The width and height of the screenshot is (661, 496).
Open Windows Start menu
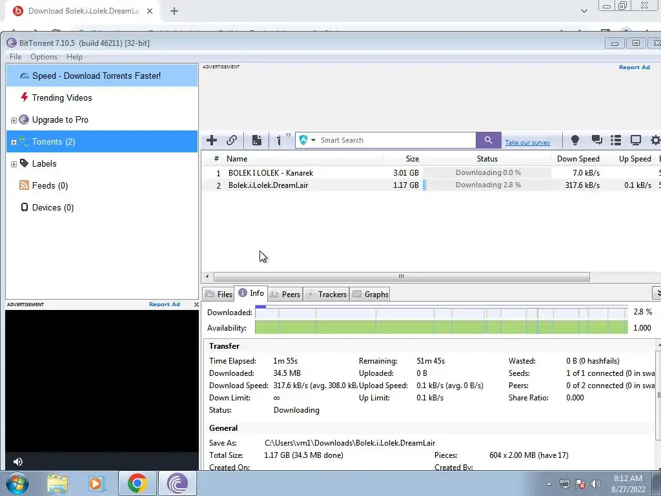17,483
